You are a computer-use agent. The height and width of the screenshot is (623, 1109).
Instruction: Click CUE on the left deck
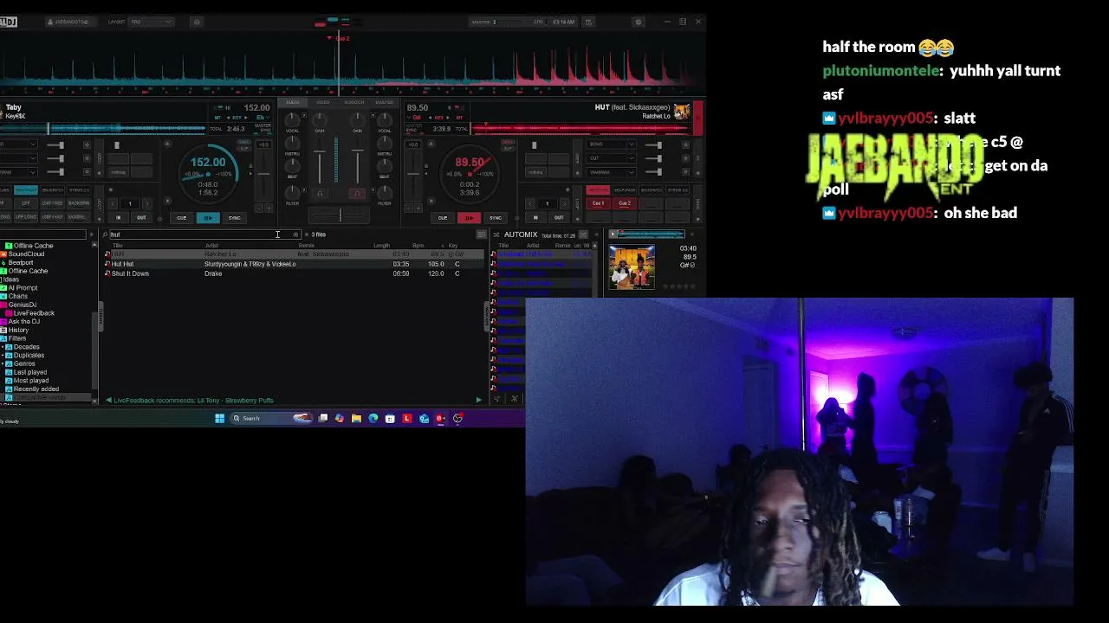[x=182, y=218]
